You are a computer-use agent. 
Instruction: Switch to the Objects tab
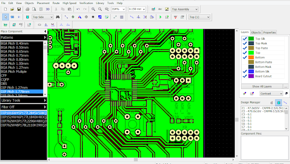tap(256, 33)
